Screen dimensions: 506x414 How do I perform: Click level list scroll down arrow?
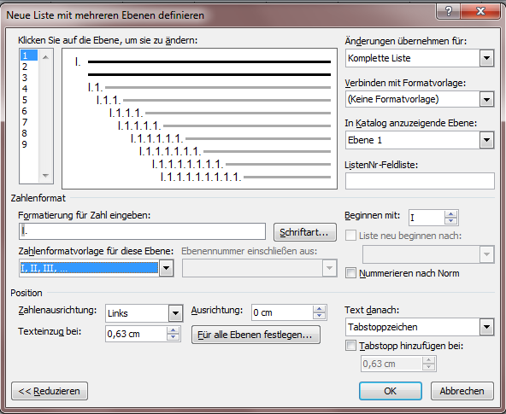pos(45,176)
